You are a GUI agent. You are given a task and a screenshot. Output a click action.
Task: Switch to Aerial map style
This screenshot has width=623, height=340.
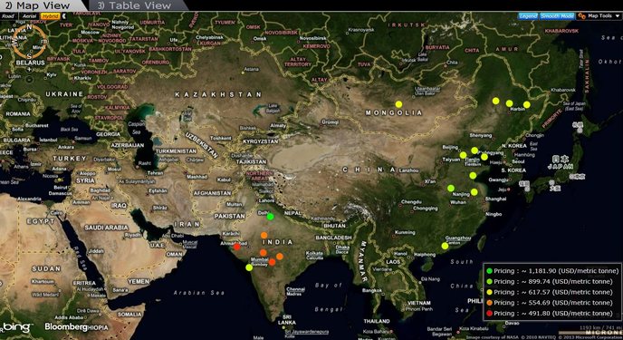pos(29,16)
